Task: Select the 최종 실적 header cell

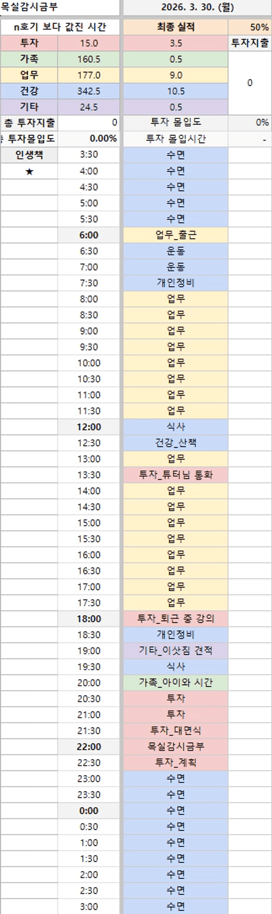Action: point(175,27)
